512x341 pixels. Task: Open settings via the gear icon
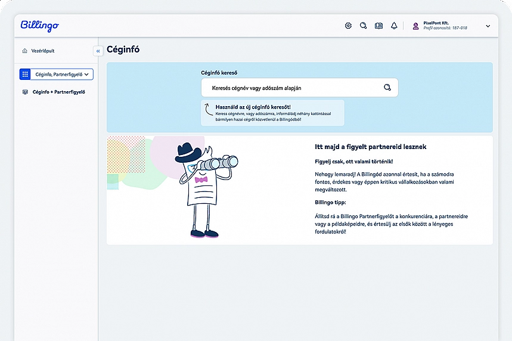click(x=348, y=26)
